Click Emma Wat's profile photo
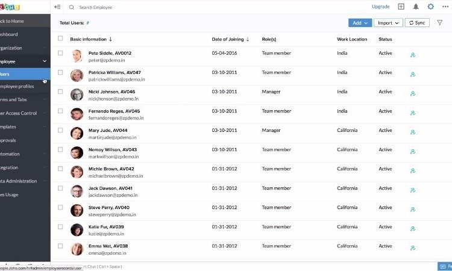This screenshot has height=271, width=452. click(x=77, y=249)
